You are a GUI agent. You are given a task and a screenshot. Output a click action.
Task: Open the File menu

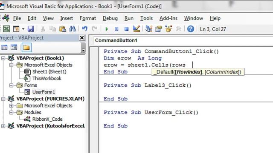(17, 18)
